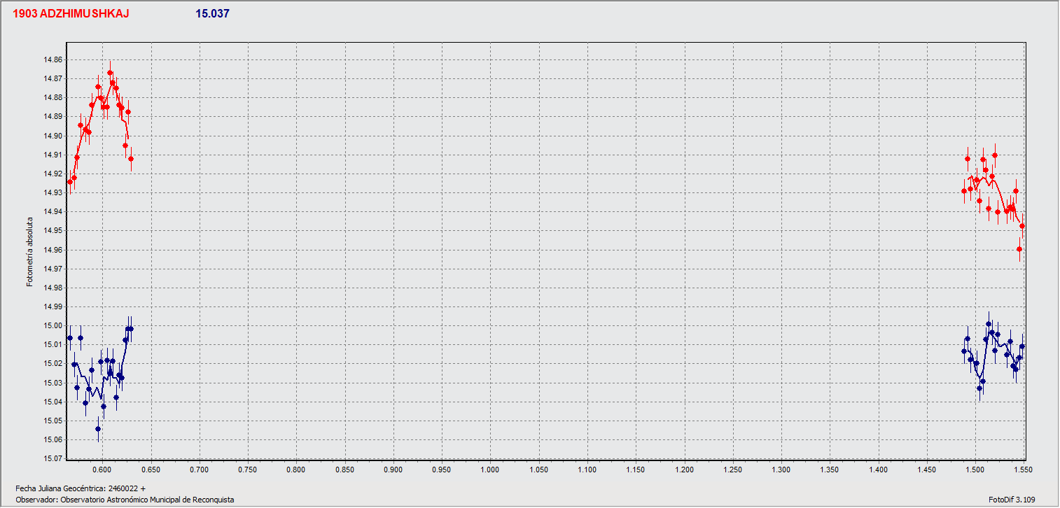Click the "FotoDif 3.109" version label
1060x508 pixels.
(1012, 500)
